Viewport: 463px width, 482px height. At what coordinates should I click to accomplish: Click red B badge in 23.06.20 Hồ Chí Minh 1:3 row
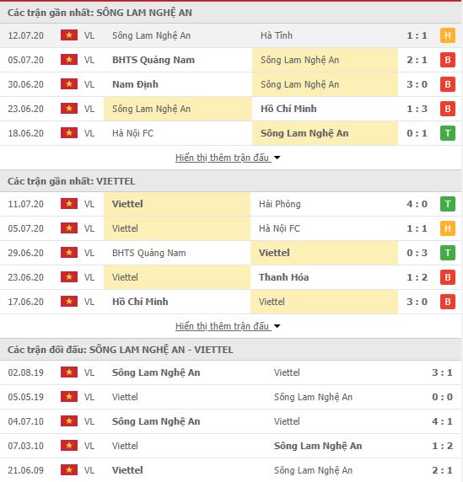point(448,109)
